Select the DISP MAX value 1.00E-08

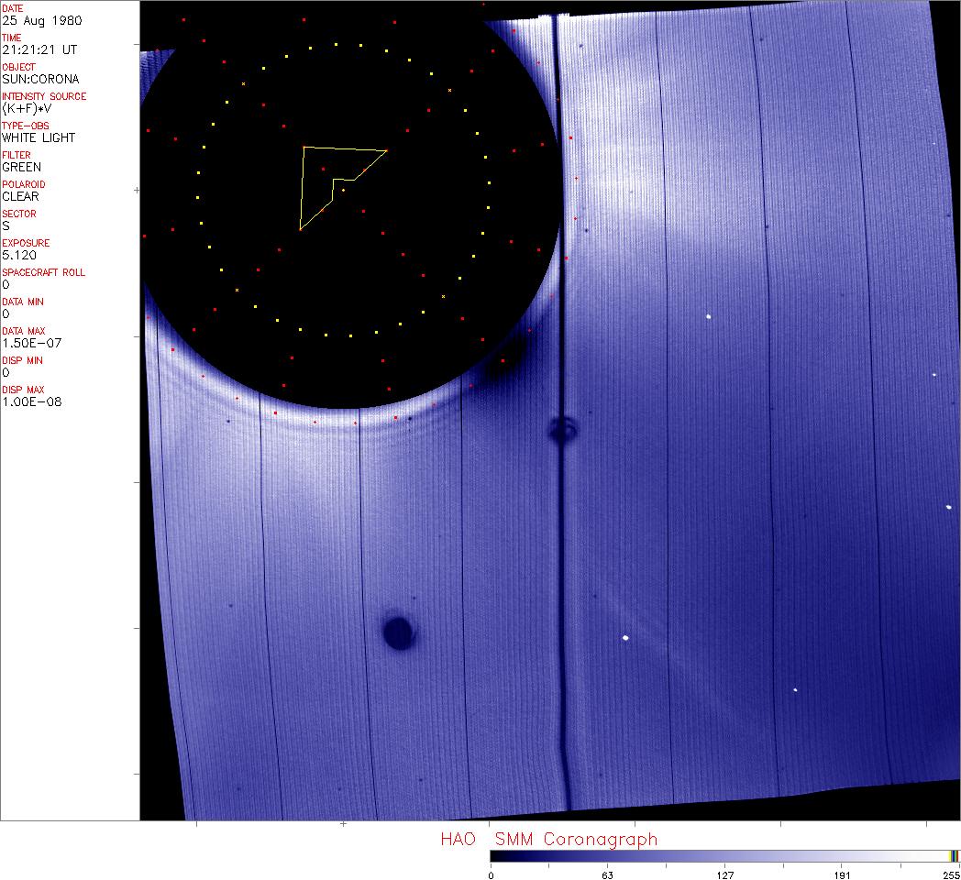31,401
